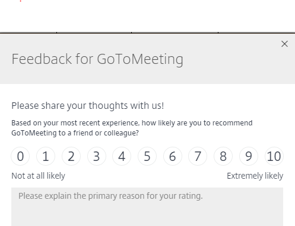Select the number 3 rating circle

(96, 156)
